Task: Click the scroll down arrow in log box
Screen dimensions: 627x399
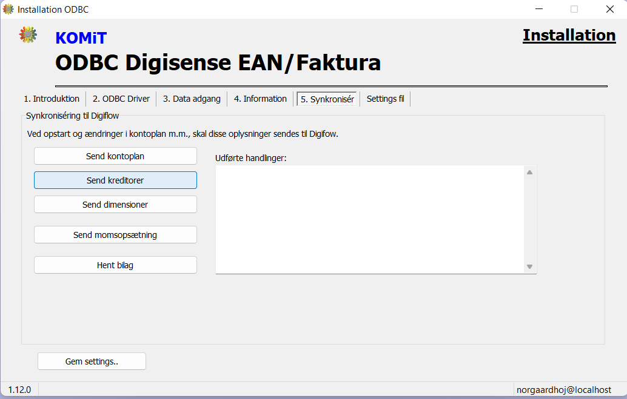Action: [529, 266]
